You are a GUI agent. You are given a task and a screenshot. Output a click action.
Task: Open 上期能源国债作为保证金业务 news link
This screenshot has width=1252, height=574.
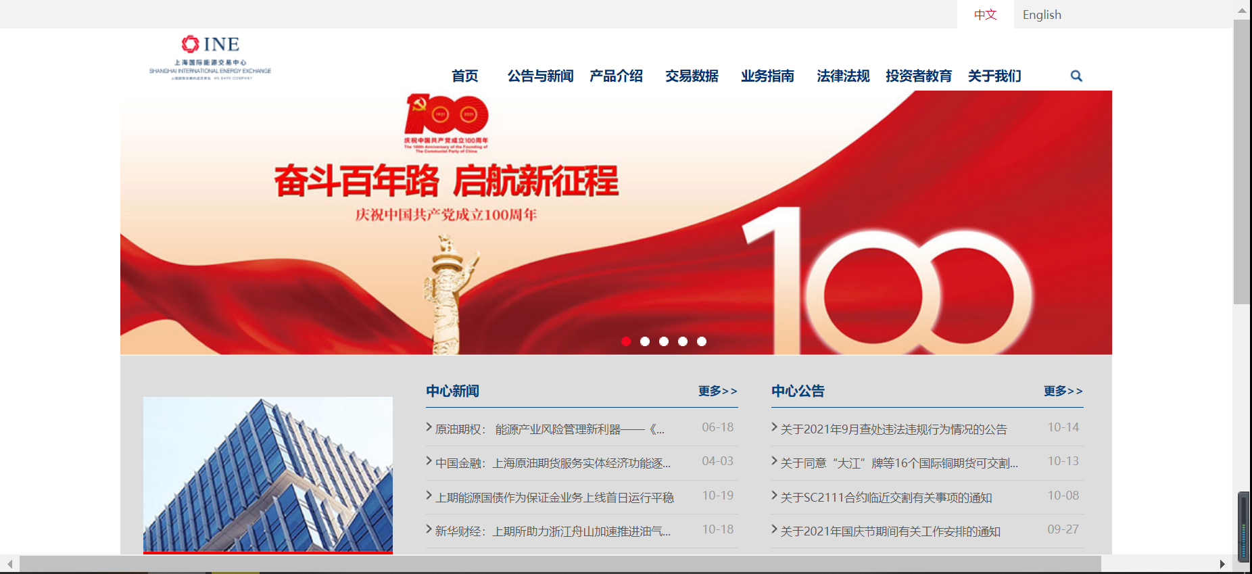[x=554, y=498]
